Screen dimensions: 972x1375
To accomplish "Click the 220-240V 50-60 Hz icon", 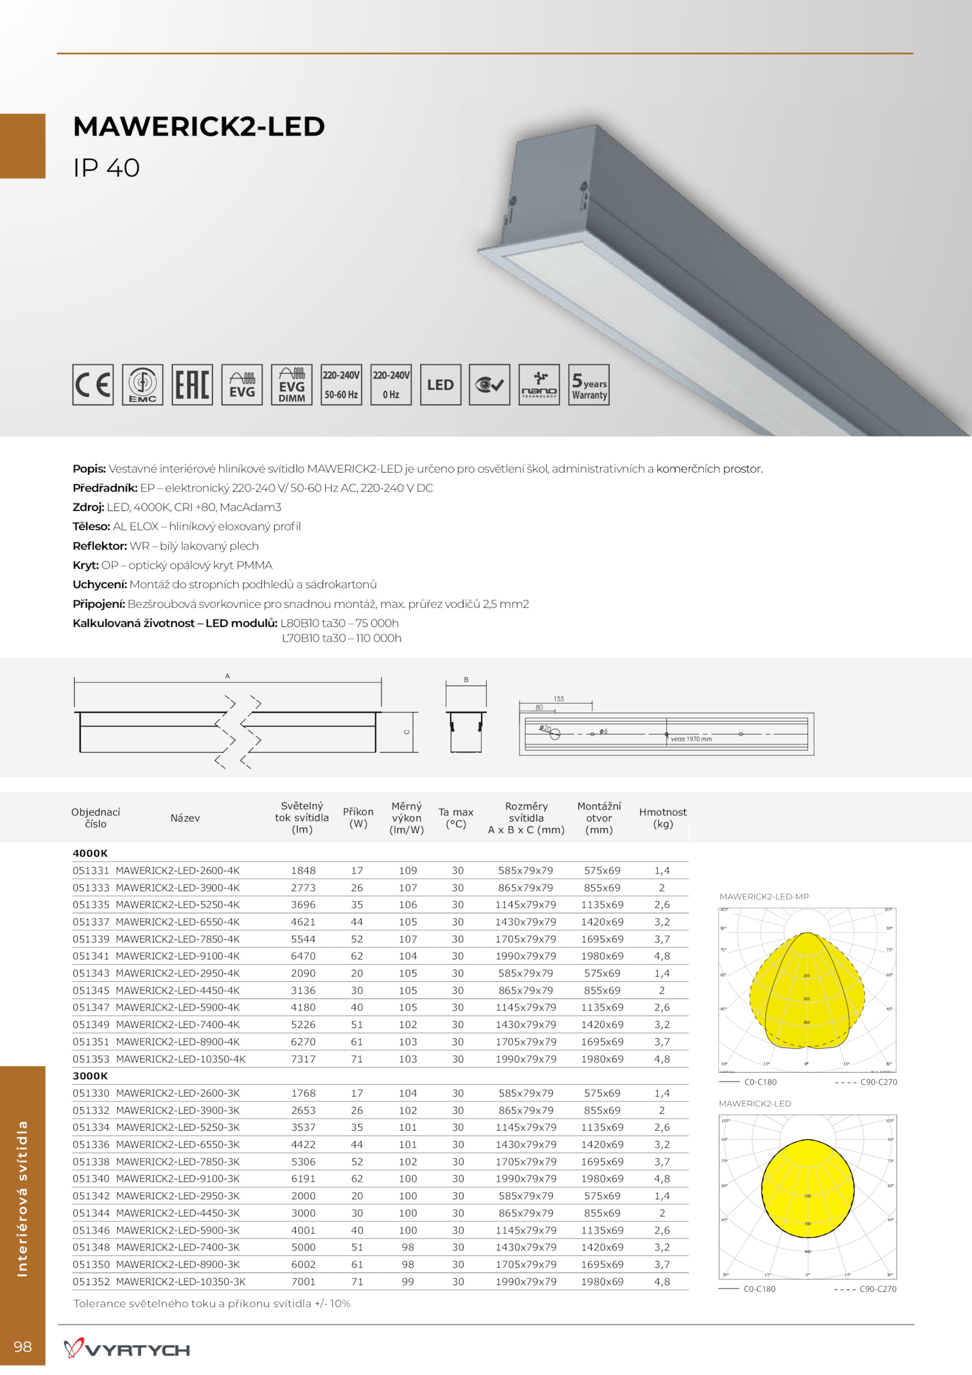I will point(341,385).
